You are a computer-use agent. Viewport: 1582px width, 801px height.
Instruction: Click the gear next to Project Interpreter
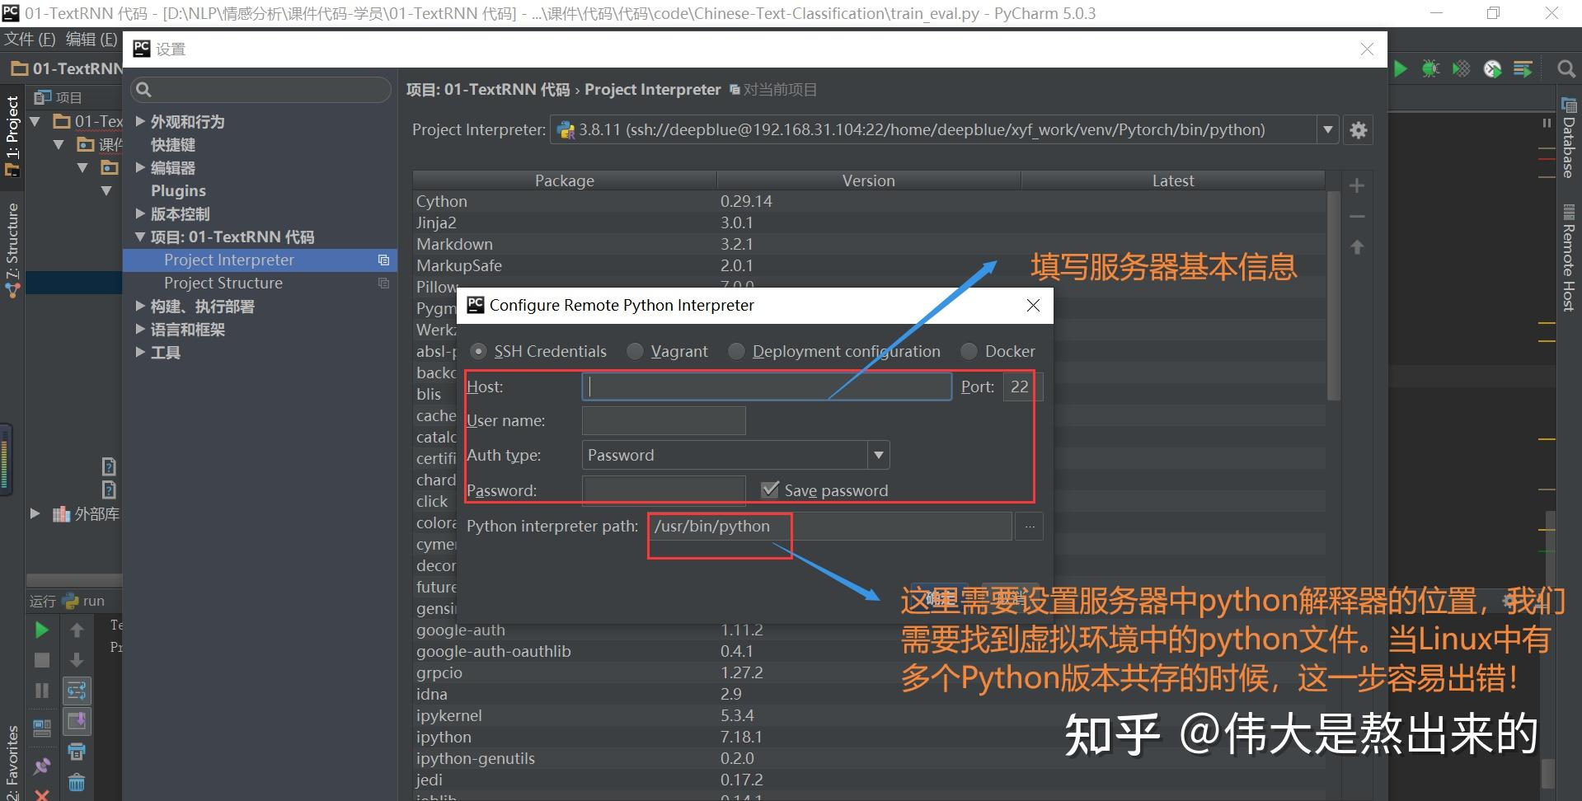(x=1359, y=130)
